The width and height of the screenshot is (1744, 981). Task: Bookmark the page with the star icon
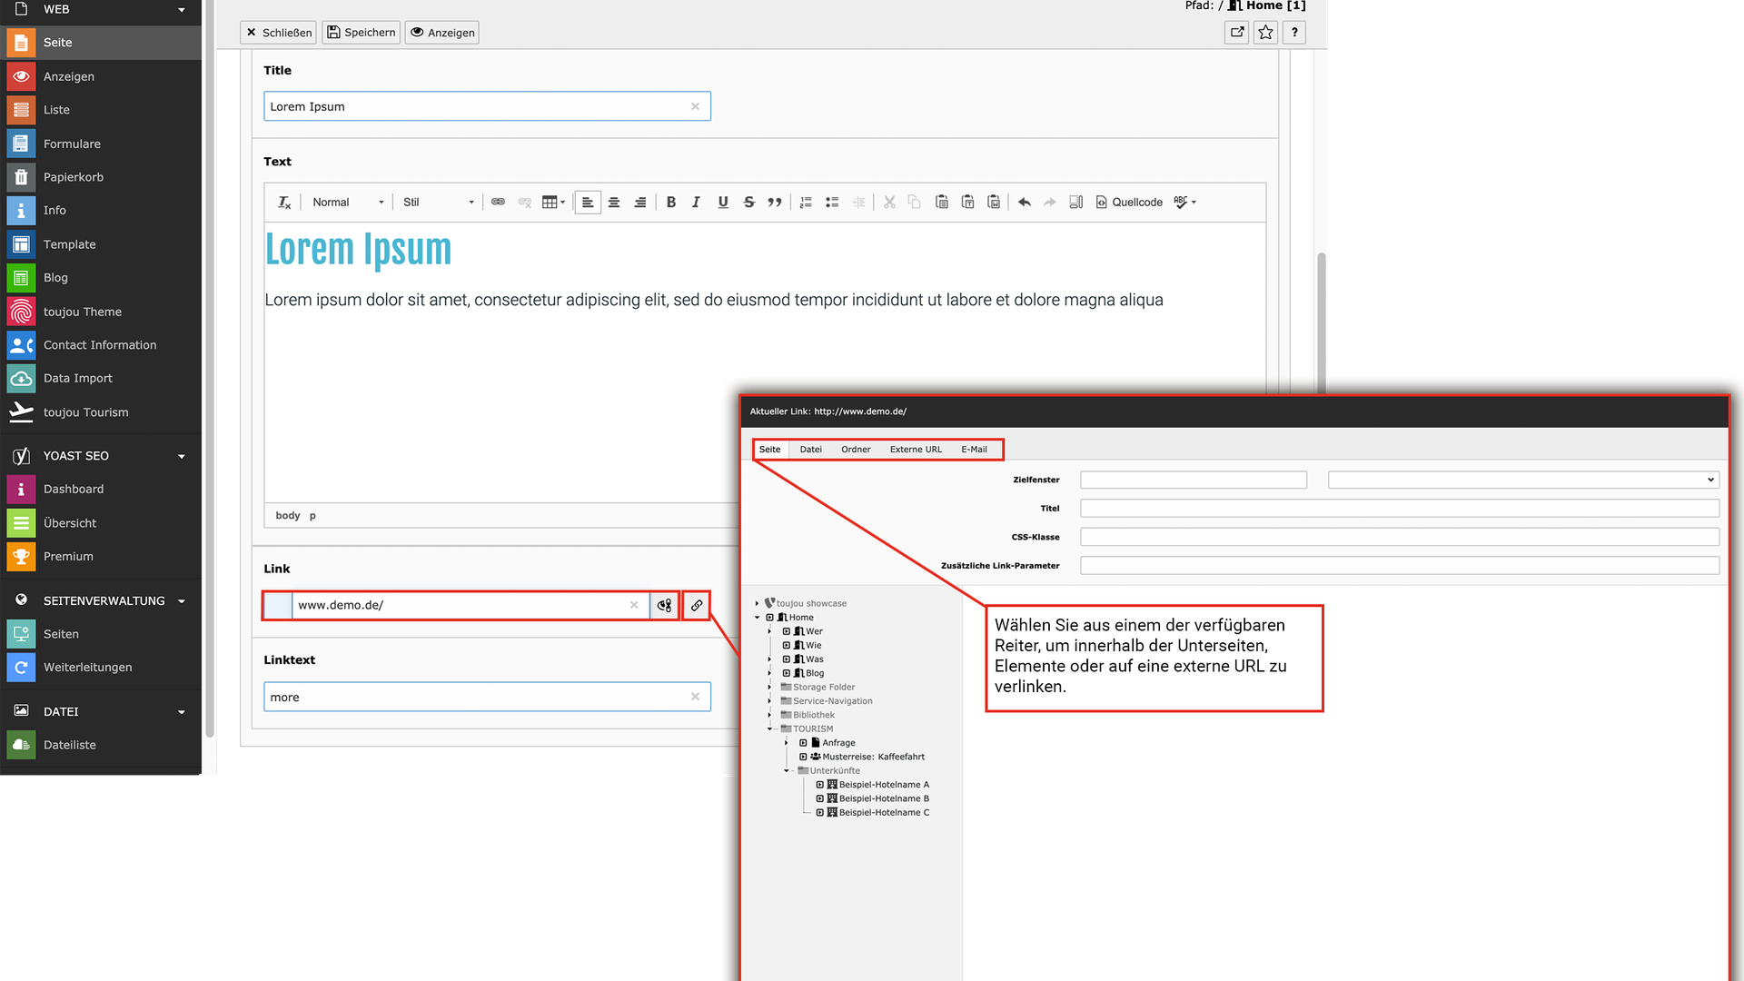(1265, 33)
